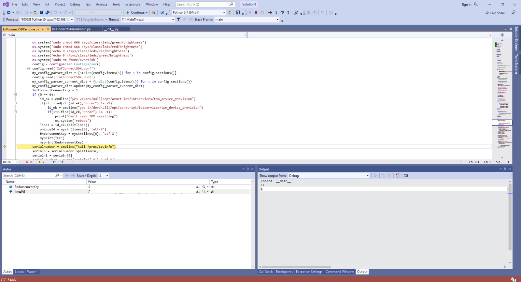This screenshot has width=521, height=282.
Task: Switch to the IoTConnectSDKonboard.py tab
Action: click(x=72, y=29)
